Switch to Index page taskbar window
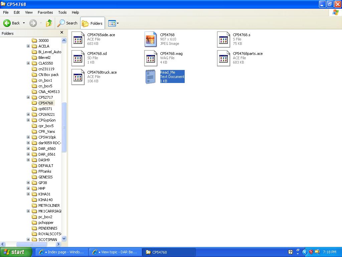 click(62, 252)
